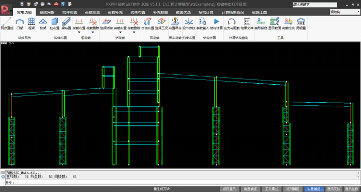Launch 布置吊车 crane placement

pyautogui.click(x=175, y=24)
